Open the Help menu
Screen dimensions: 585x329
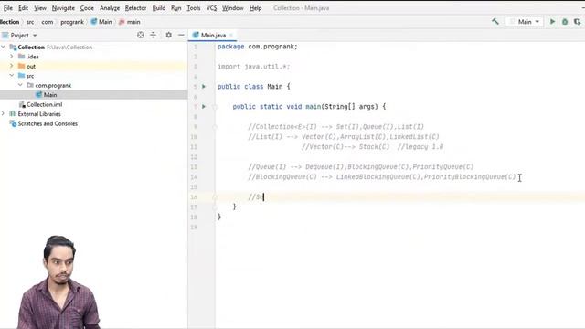[x=255, y=8]
